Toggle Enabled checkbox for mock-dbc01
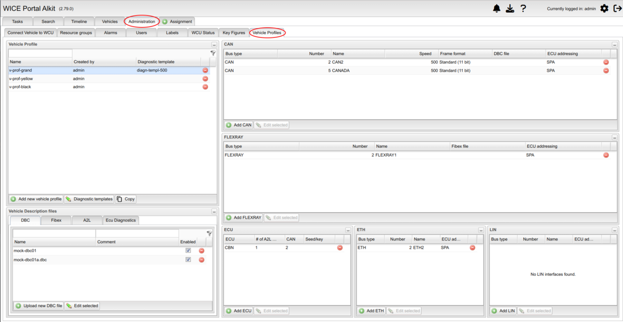Screen dimensions: 623x322 188,250
